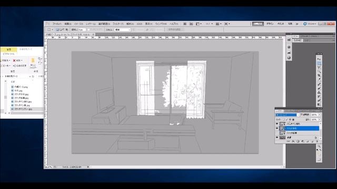Open the tool preset picker arrow
This screenshot has height=189, width=337.
(52, 30)
